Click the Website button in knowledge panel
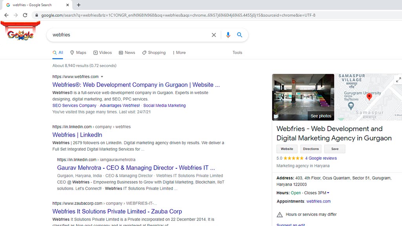Viewport: 402px width, 226px height. click(x=287, y=149)
